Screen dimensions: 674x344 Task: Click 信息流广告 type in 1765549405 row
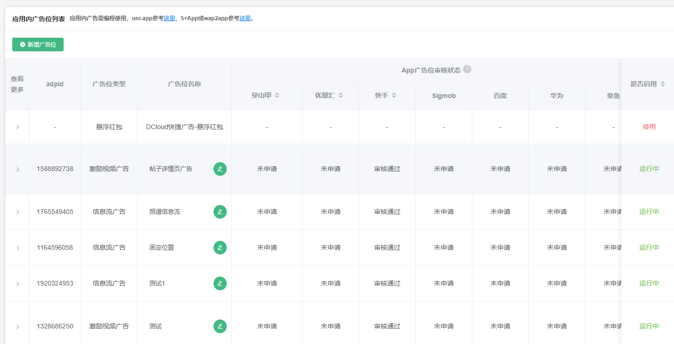[109, 212]
